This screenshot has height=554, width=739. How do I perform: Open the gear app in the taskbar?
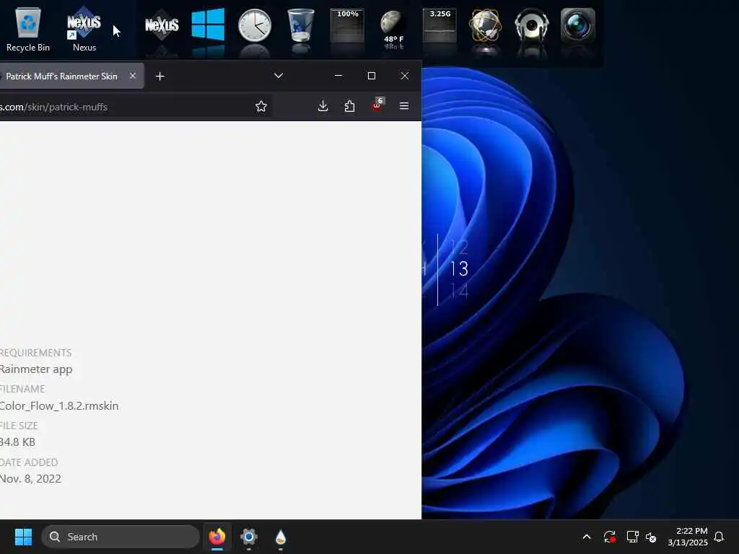point(249,537)
